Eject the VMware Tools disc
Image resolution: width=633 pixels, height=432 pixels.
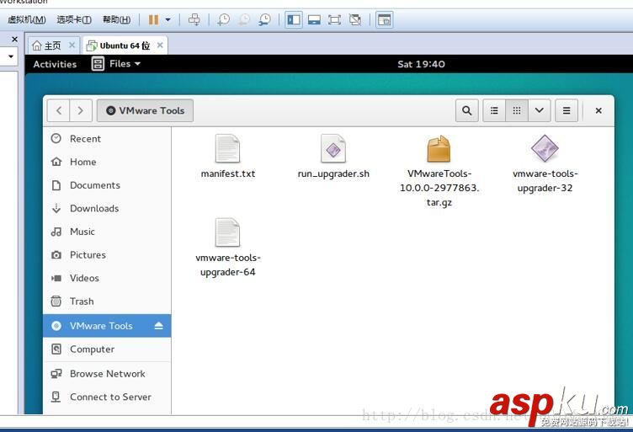tap(158, 325)
